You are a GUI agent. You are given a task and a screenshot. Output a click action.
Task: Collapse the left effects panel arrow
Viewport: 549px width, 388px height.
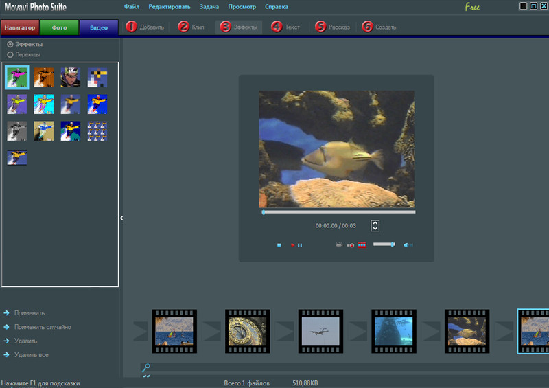click(121, 218)
